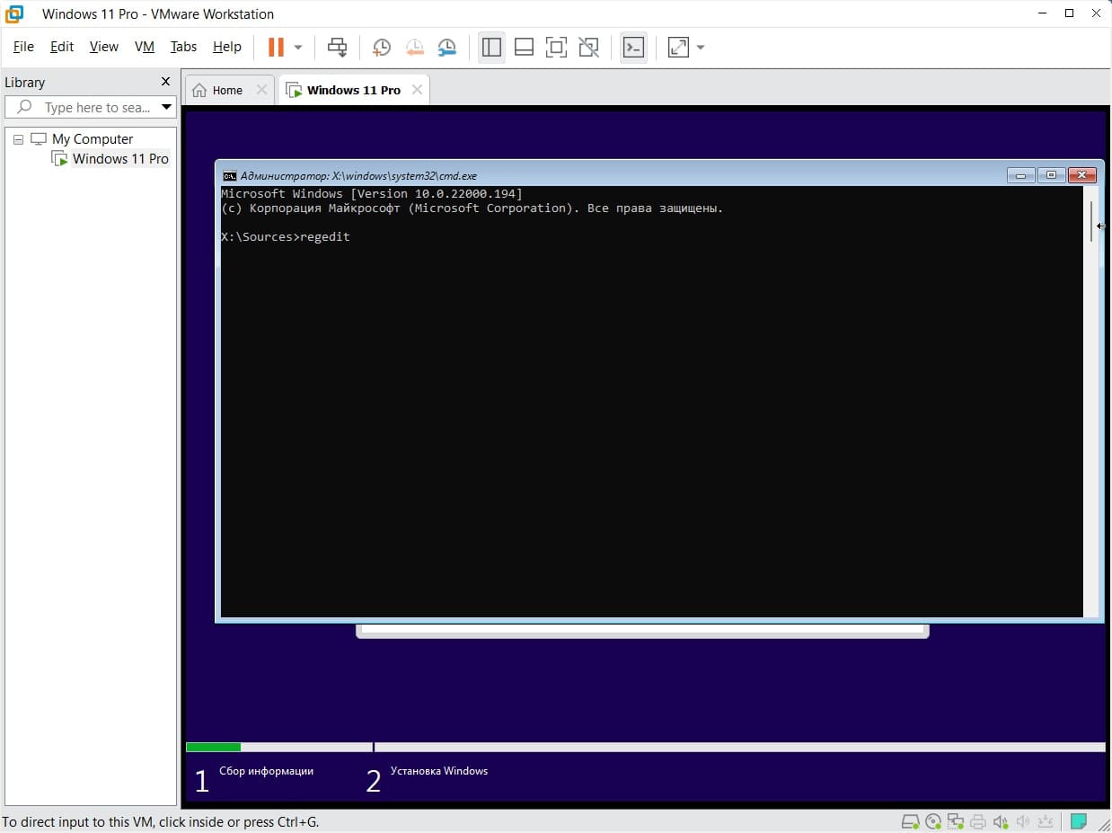This screenshot has width=1112, height=833.
Task: Send Ctrl+Alt+Del to the virtual machine
Action: point(337,47)
